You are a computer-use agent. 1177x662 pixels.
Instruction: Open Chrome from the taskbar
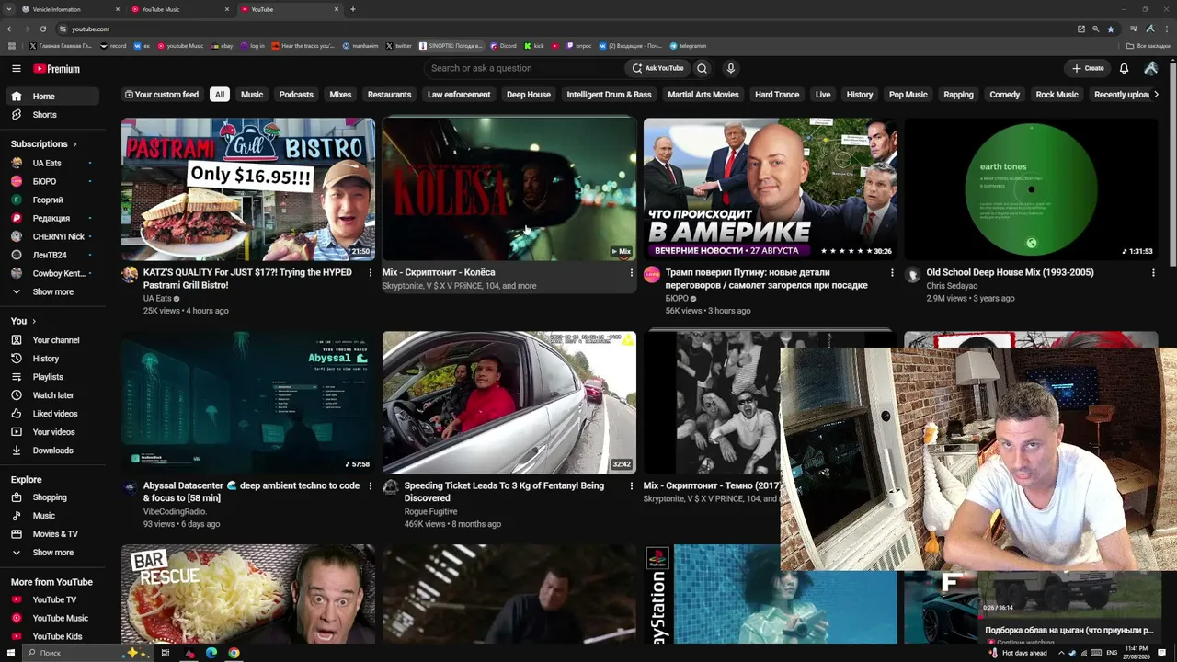tap(234, 653)
